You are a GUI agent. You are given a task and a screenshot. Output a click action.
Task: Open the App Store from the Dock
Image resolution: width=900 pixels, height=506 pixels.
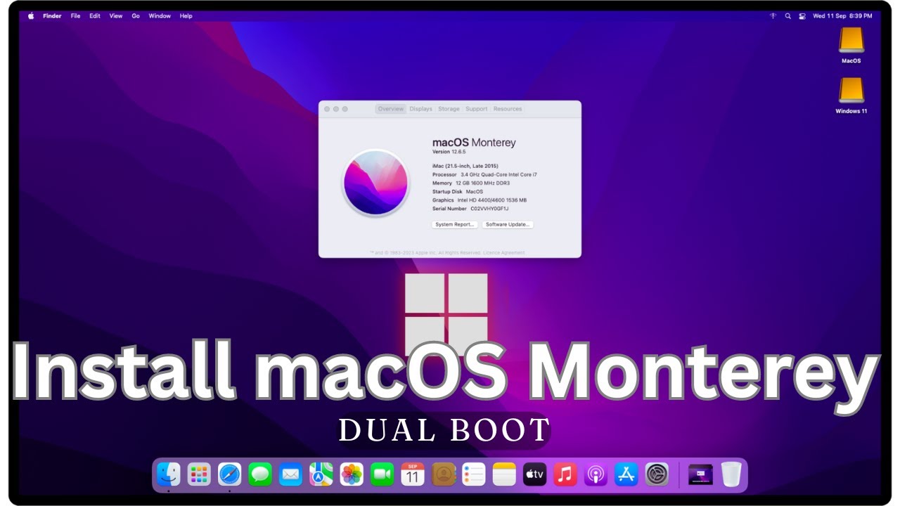click(x=626, y=474)
